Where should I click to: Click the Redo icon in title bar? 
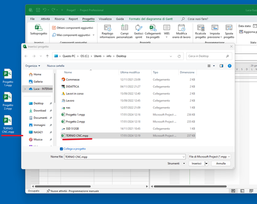[53, 10]
